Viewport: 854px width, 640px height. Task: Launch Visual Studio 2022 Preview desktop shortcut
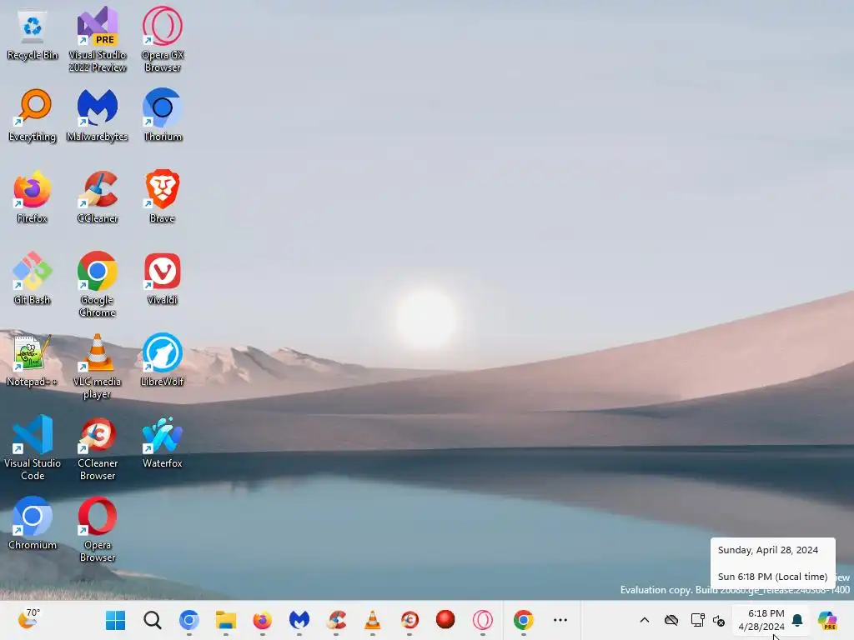click(98, 39)
